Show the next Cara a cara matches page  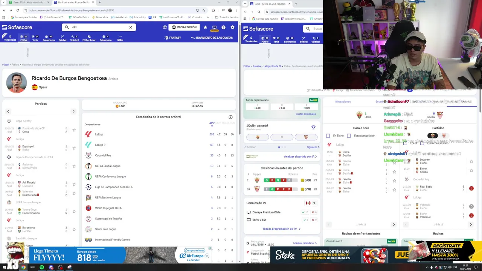394,225
